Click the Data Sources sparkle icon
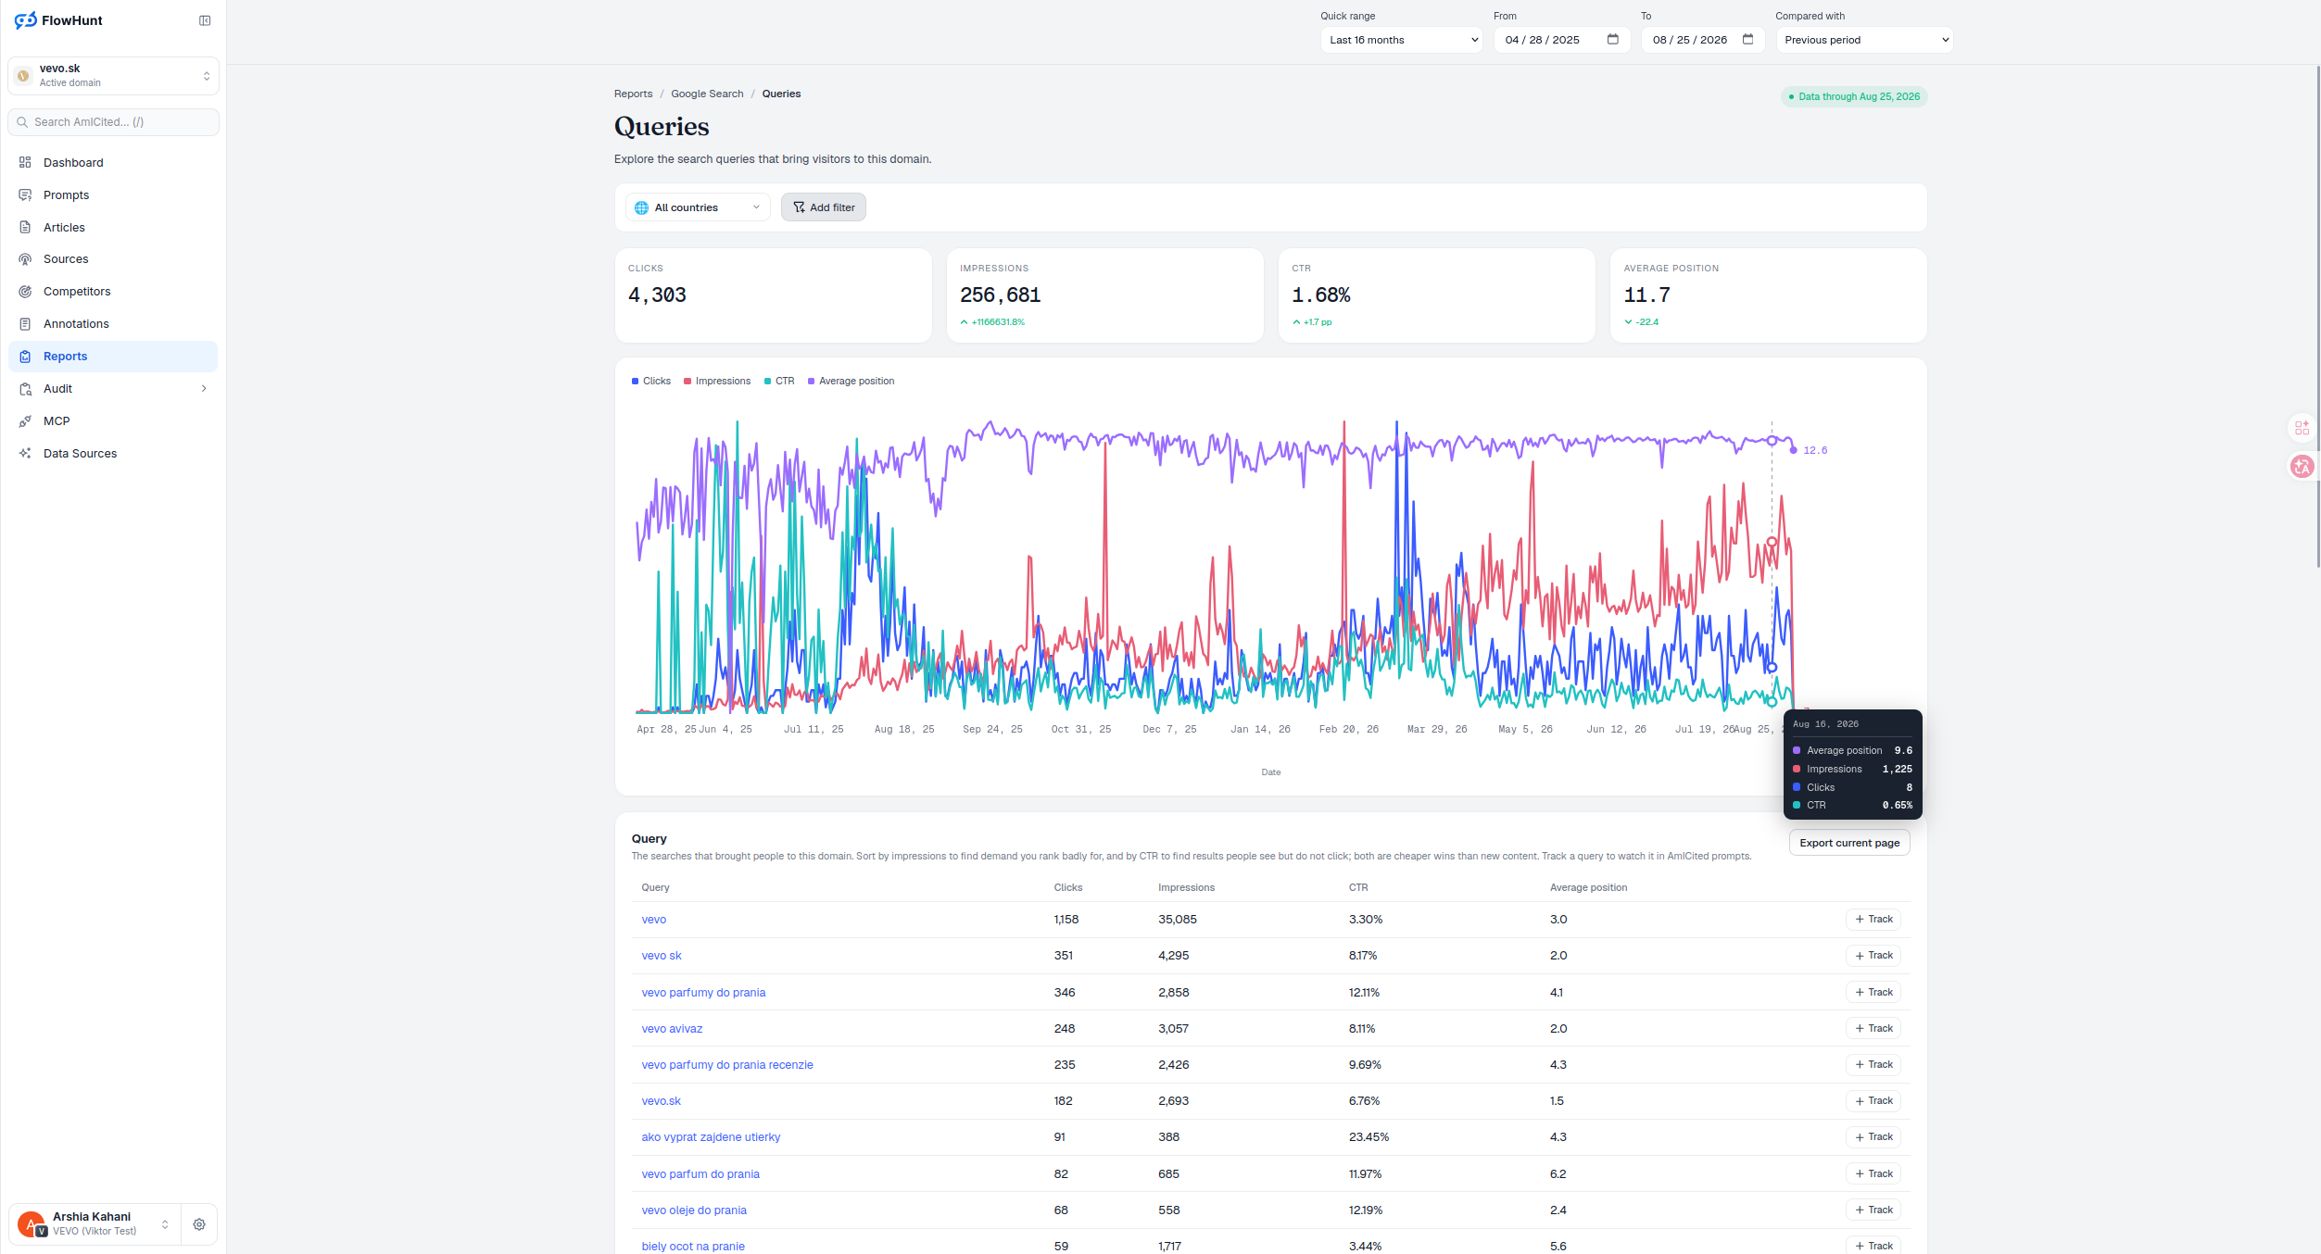 click(25, 454)
